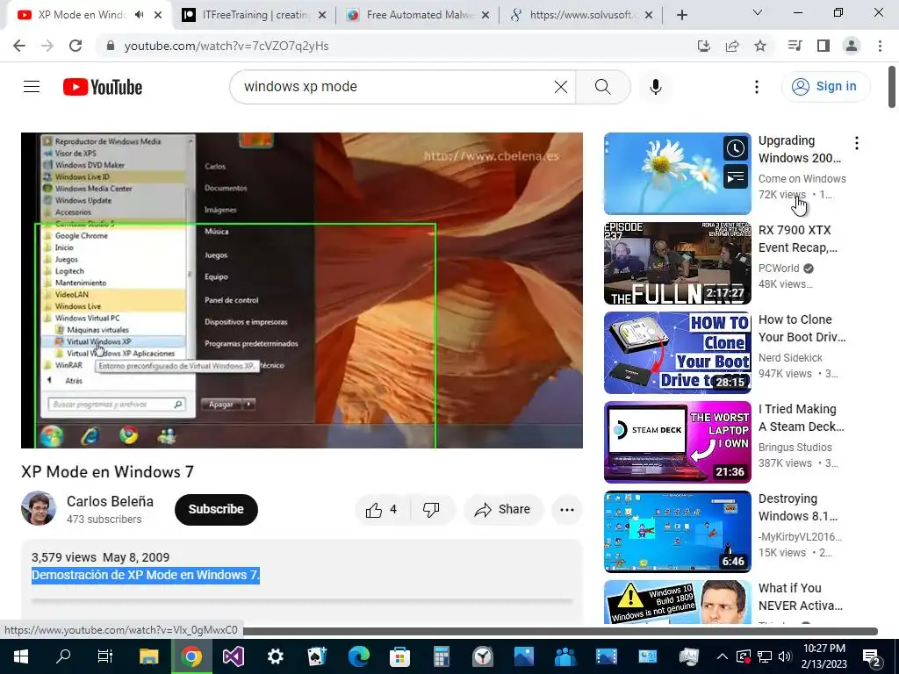
Task: Open tab search chevron
Action: pyautogui.click(x=758, y=12)
